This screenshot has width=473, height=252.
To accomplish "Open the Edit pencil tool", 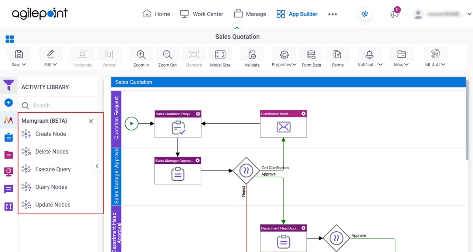I will (x=51, y=54).
